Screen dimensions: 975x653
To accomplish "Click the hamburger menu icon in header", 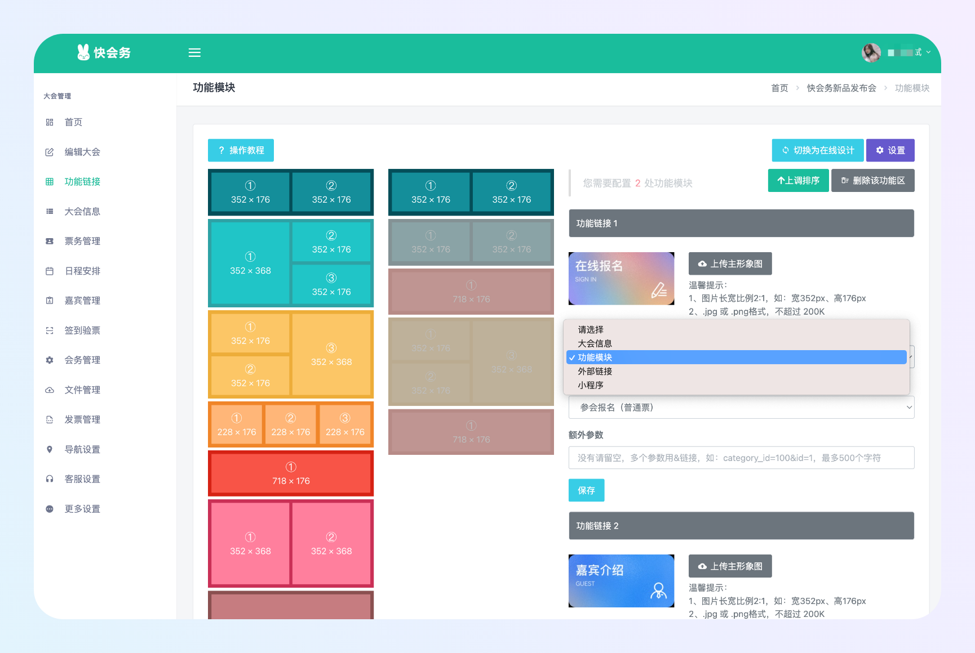I will click(194, 53).
